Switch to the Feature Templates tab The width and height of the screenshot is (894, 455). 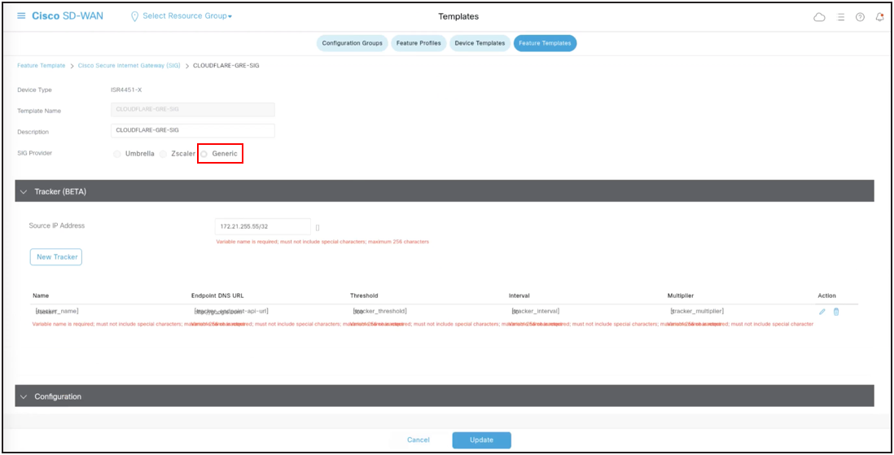545,43
